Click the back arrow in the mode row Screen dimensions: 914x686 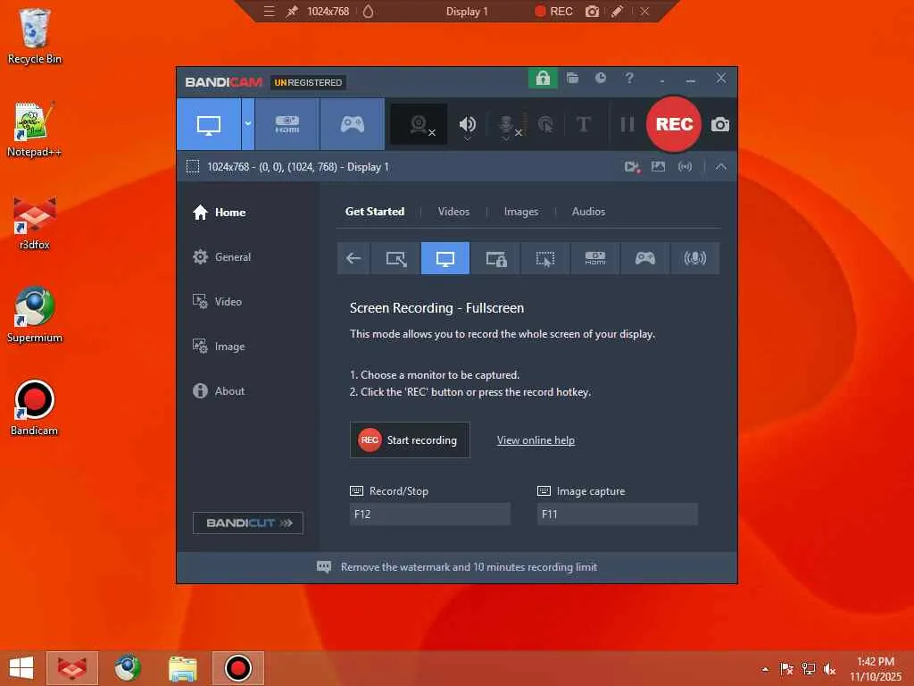353,258
